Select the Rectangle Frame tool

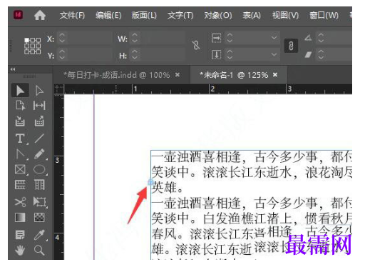20,169
